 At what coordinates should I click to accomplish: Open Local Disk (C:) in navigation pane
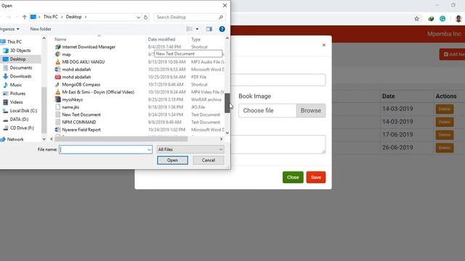point(23,110)
